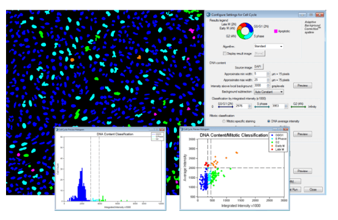The image size is (338, 220).
Task: Adjust the Approximate min width stepper
Action: [x=268, y=74]
